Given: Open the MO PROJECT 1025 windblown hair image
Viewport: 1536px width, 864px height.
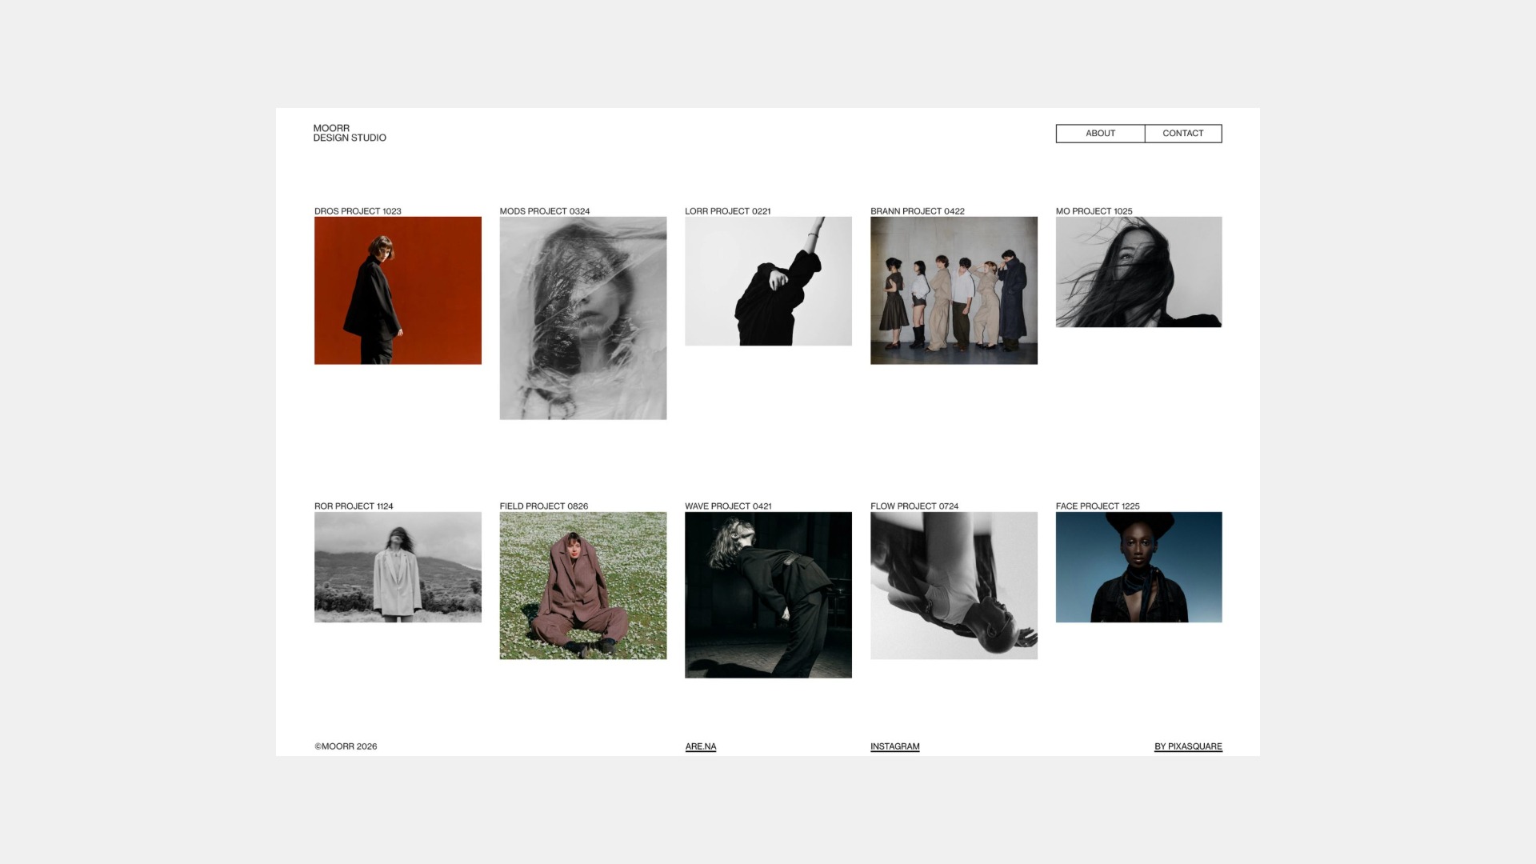Looking at the screenshot, I should click(1139, 272).
